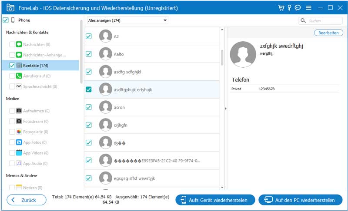Click the contact list scrollbar thumb
This screenshot has width=348, height=211.
click(222, 58)
